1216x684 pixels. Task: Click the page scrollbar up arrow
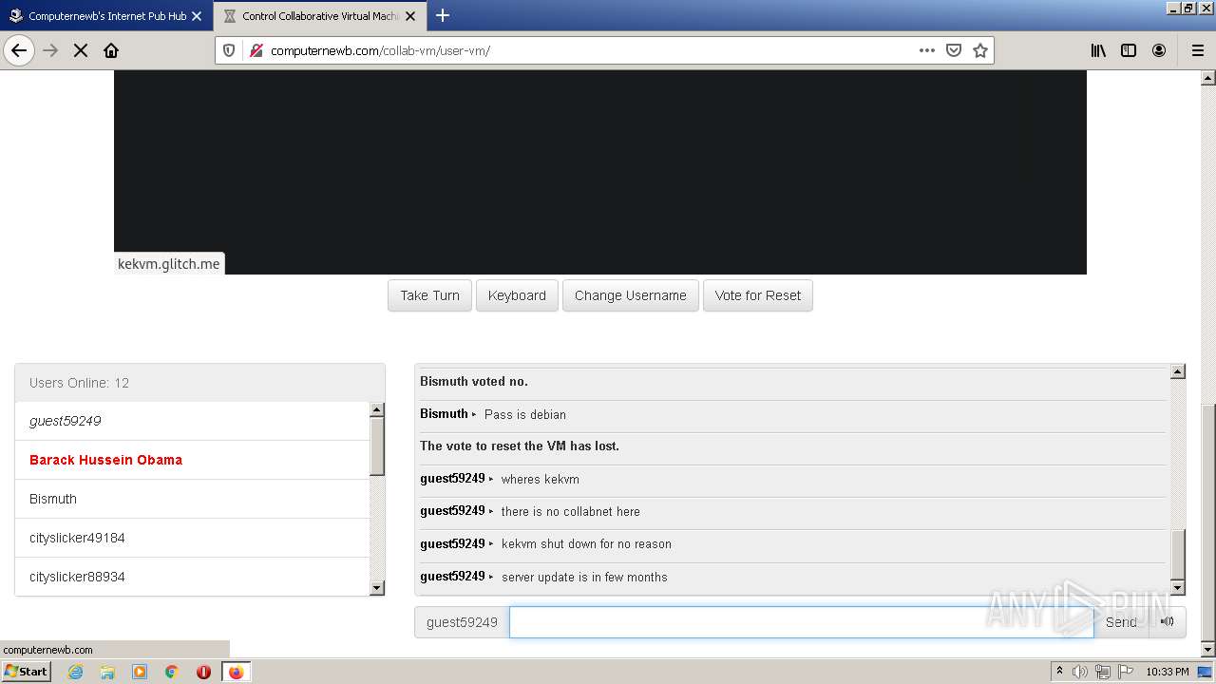tap(1208, 78)
